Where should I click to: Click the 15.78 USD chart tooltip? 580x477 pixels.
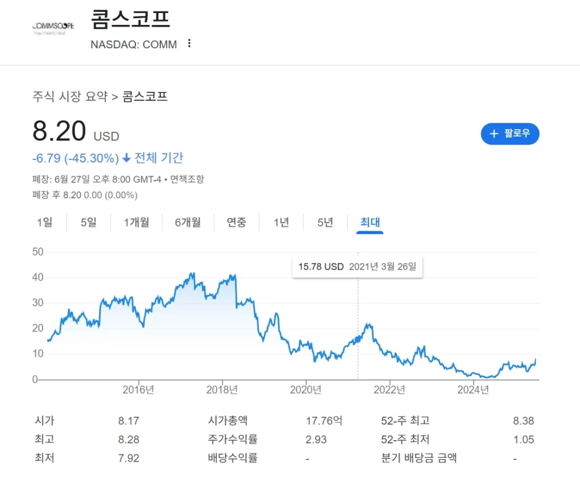357,266
